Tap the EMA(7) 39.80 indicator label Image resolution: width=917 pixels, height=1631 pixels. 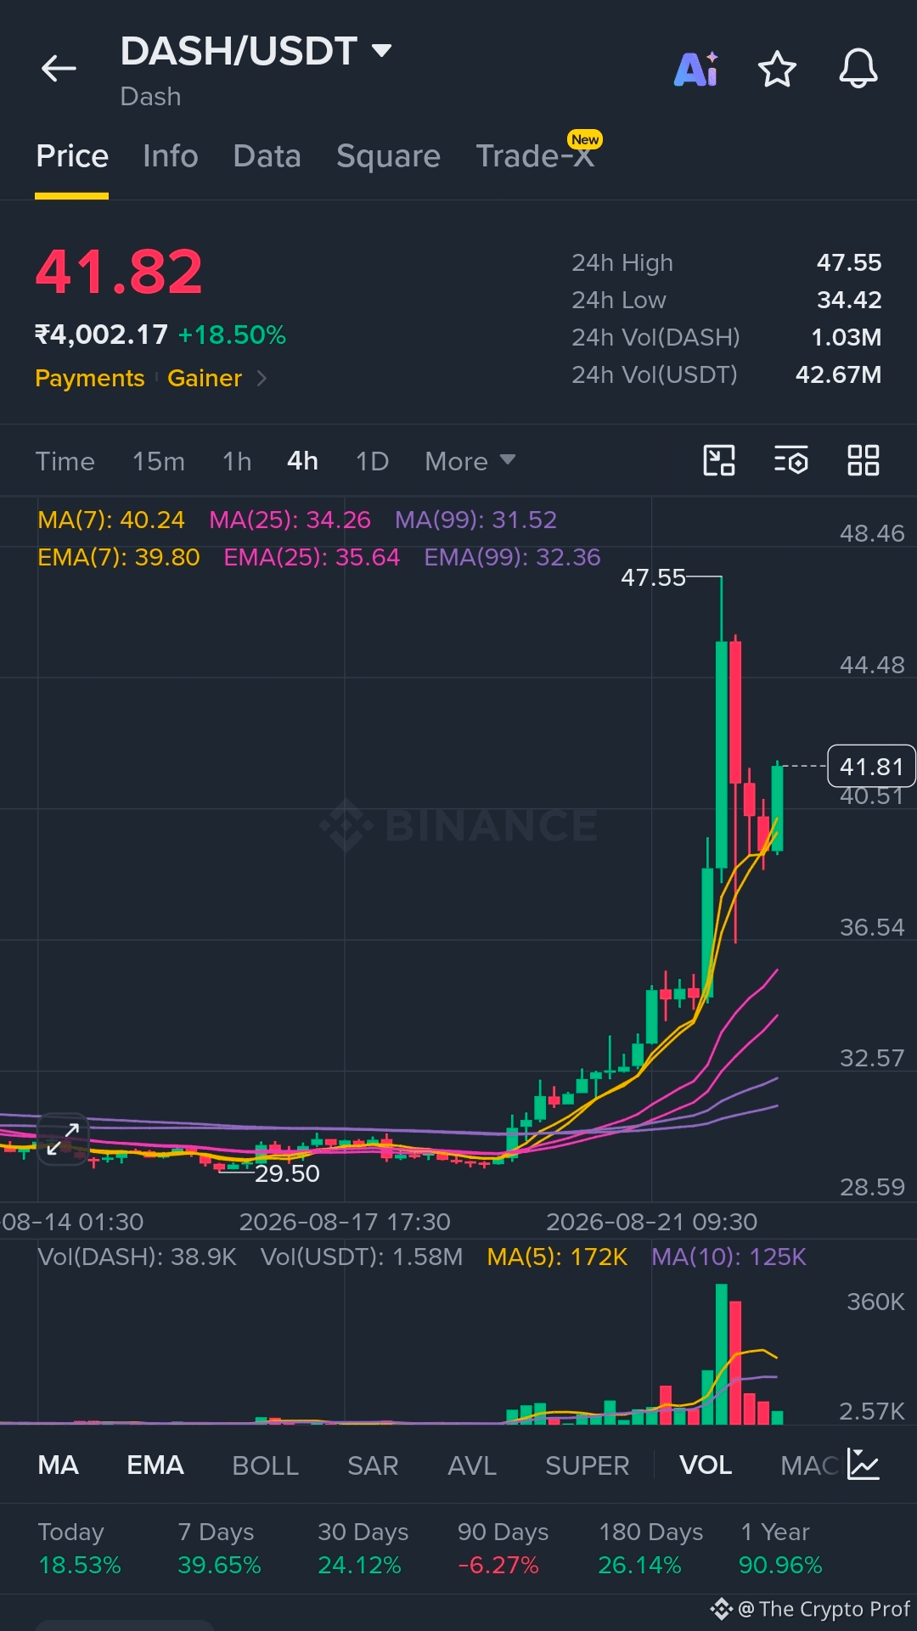119,557
